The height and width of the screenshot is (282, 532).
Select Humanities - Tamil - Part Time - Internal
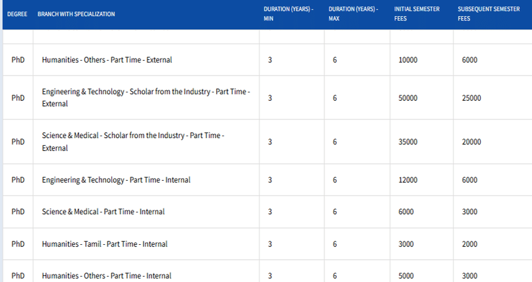[x=104, y=244]
